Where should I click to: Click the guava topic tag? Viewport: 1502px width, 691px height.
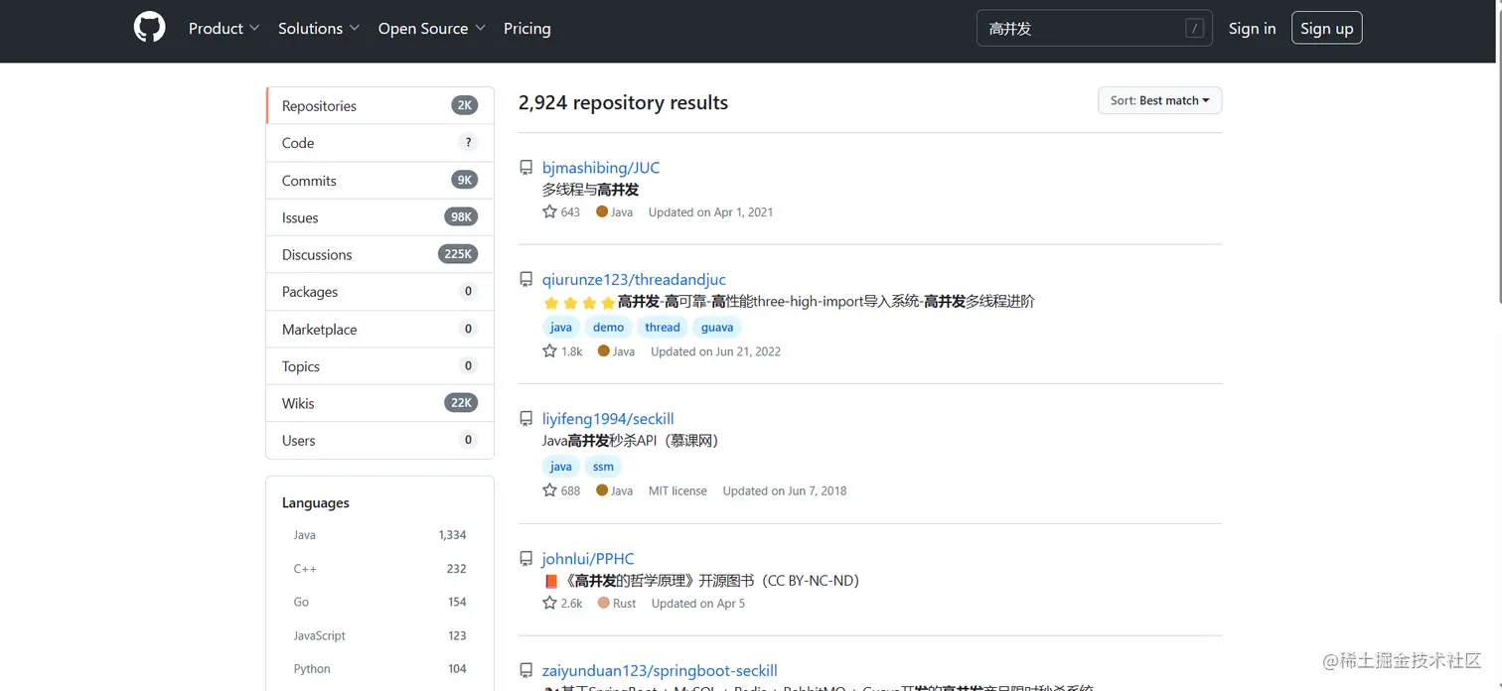717,328
